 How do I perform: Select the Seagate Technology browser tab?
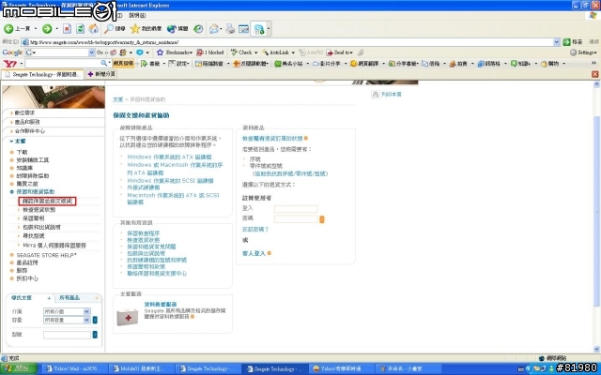click(x=43, y=74)
